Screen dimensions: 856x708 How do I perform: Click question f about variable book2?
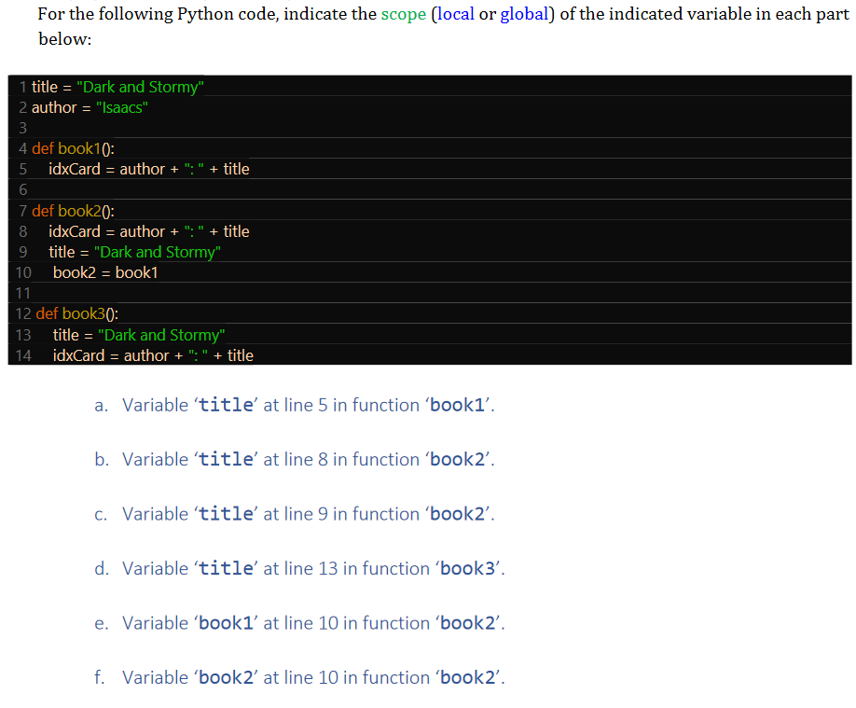(x=299, y=678)
